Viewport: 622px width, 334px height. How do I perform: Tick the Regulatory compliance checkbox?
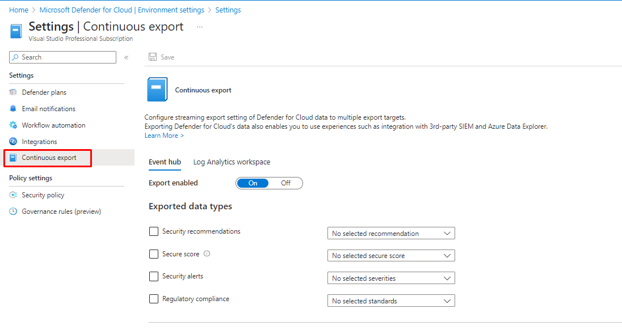click(154, 299)
